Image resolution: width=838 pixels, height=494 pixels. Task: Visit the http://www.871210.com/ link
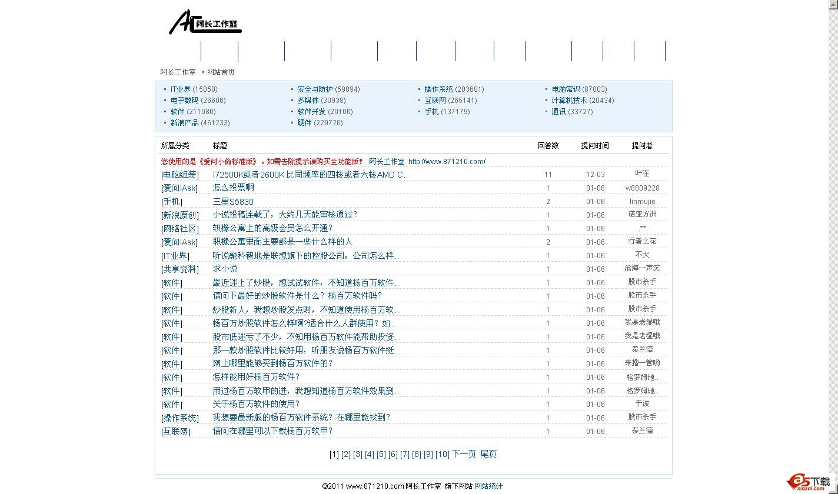(x=447, y=162)
